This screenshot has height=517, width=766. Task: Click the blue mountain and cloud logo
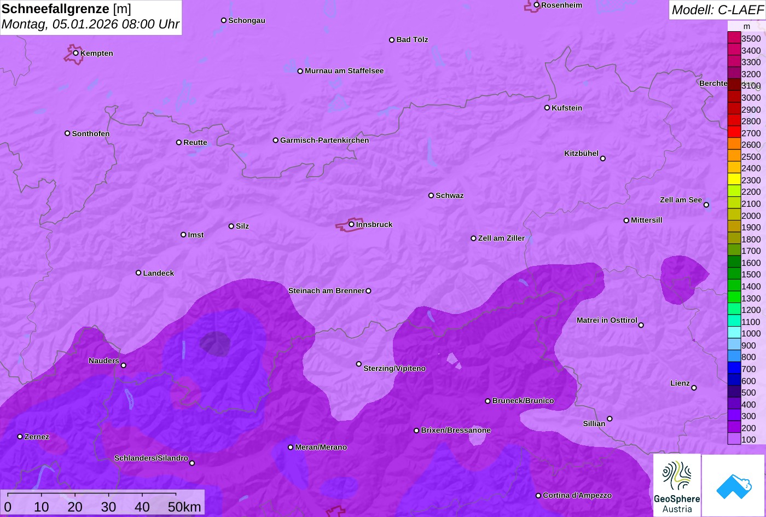[734, 485]
